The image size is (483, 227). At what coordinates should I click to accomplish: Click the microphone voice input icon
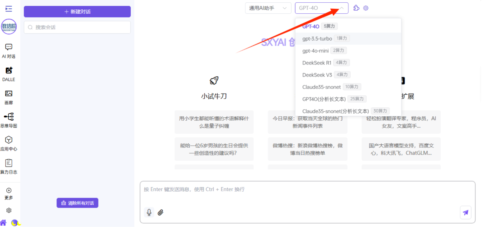[x=149, y=212]
